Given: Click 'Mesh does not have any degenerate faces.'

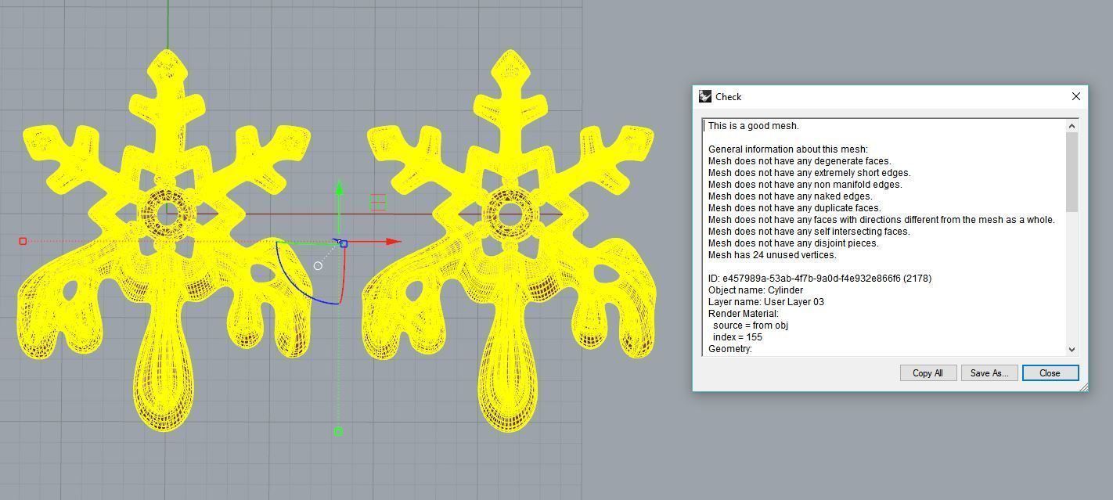Looking at the screenshot, I should [800, 161].
